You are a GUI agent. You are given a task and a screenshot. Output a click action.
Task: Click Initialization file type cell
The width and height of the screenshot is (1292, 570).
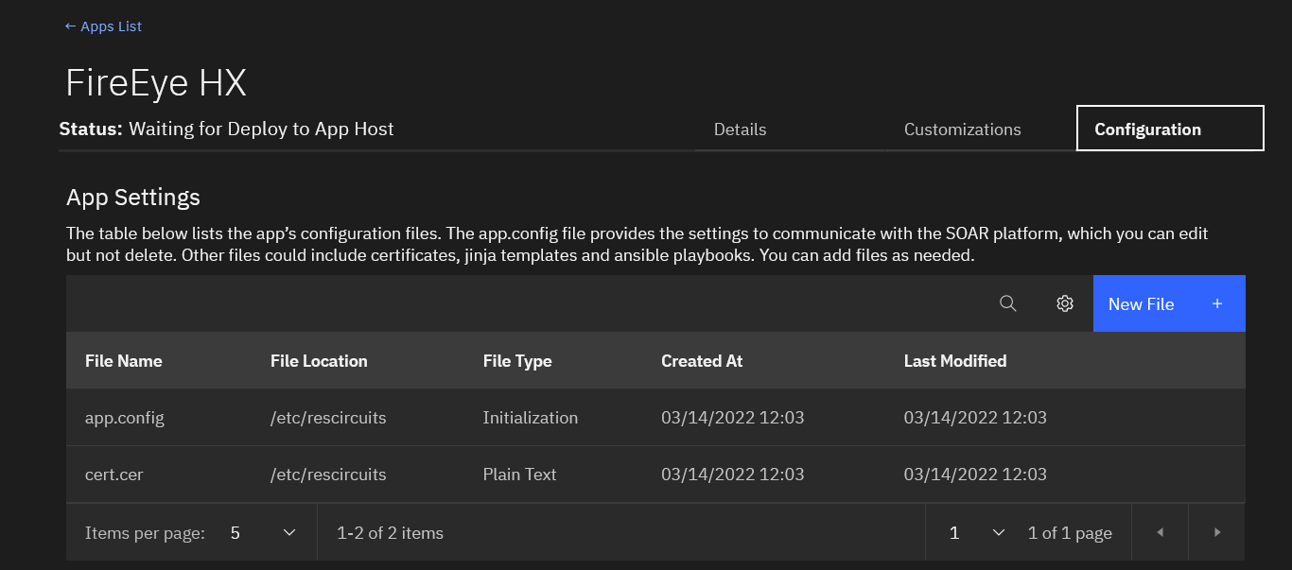531,418
